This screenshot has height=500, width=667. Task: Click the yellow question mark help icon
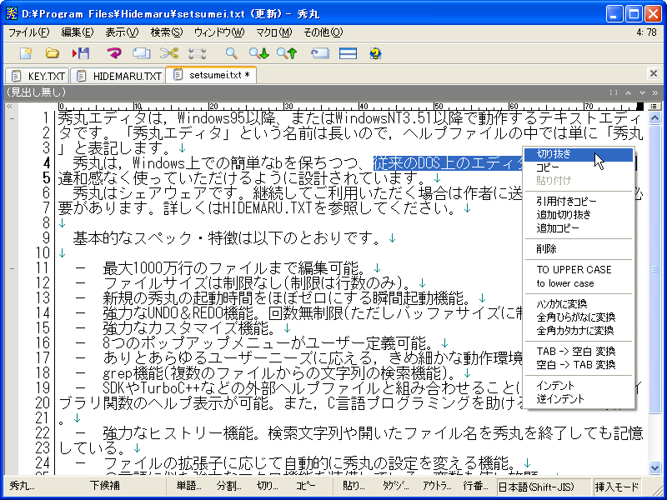(375, 53)
